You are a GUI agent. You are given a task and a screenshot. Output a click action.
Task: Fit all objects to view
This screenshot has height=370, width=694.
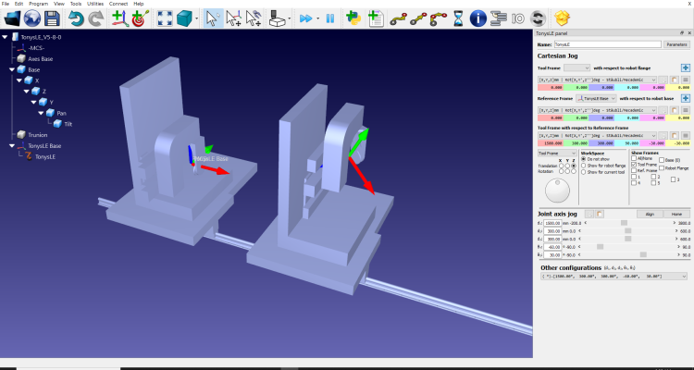[x=165, y=18]
